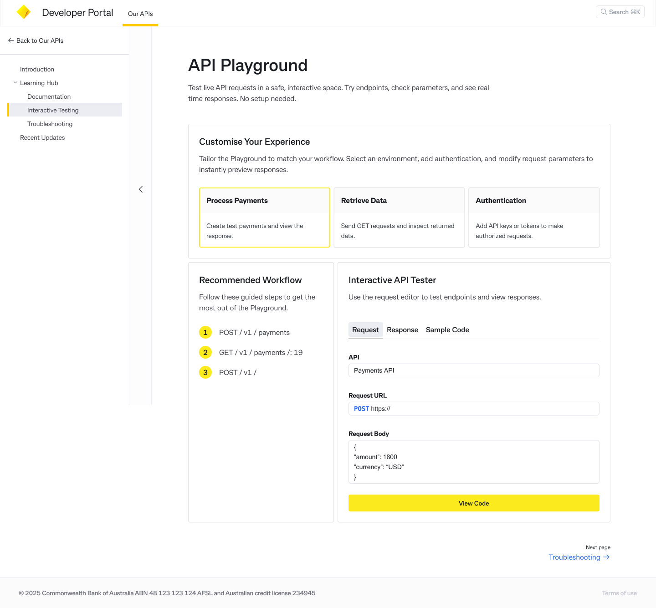The height and width of the screenshot is (608, 656).
Task: Collapse the sidebar with the left chevron
Action: pos(141,189)
